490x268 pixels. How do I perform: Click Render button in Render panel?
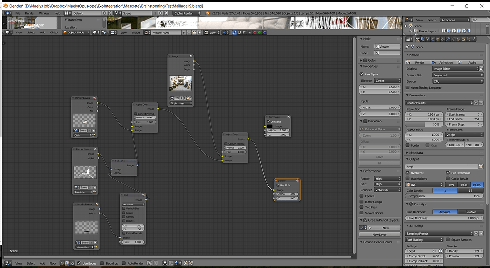coord(418,62)
